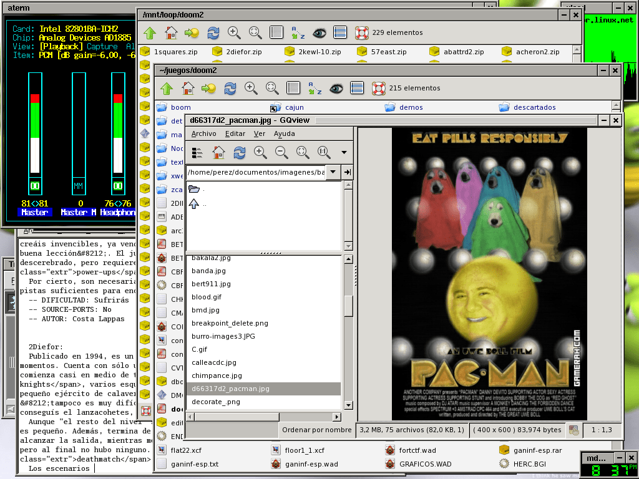Viewport: 639px width, 479px height.
Task: Click lifebuoy help icon in /mnt/loop/doom2 window
Action: 361,32
